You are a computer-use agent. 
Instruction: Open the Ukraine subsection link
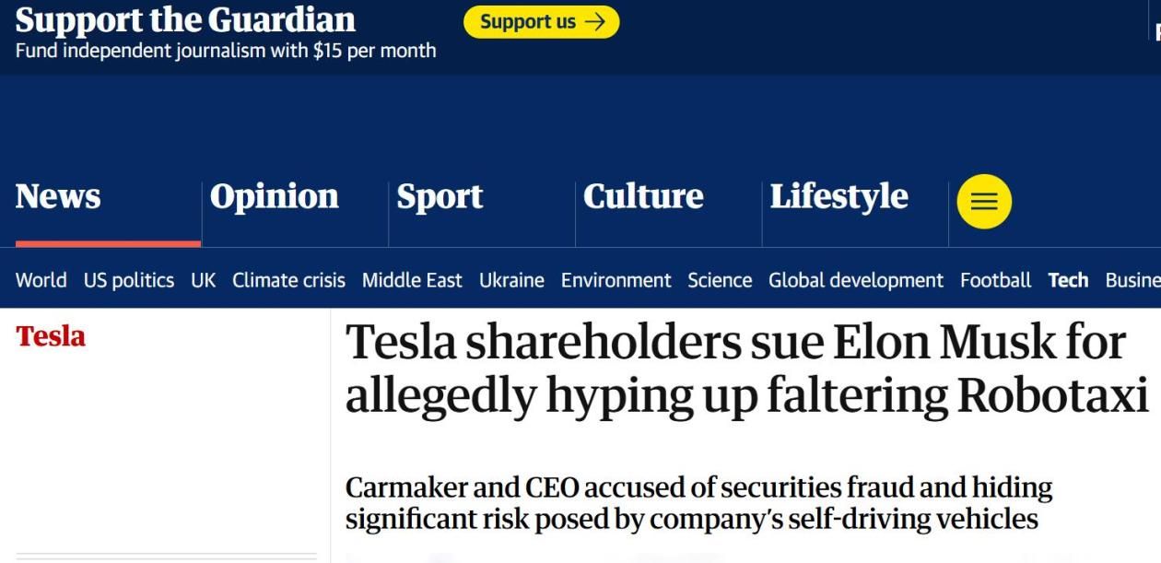click(511, 280)
